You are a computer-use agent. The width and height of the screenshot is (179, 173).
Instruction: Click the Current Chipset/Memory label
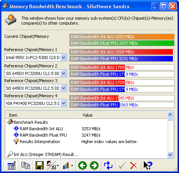[x=26, y=36]
